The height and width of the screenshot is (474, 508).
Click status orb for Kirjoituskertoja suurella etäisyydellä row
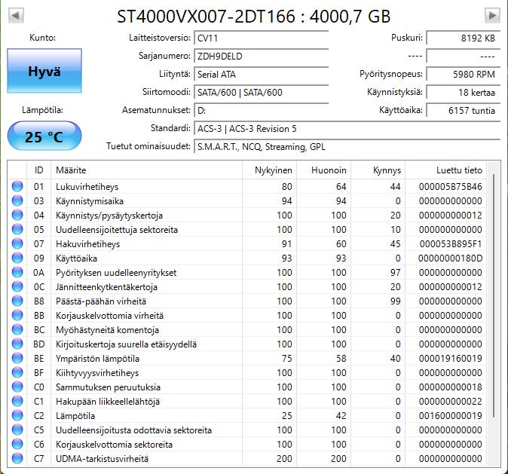pos(17,344)
